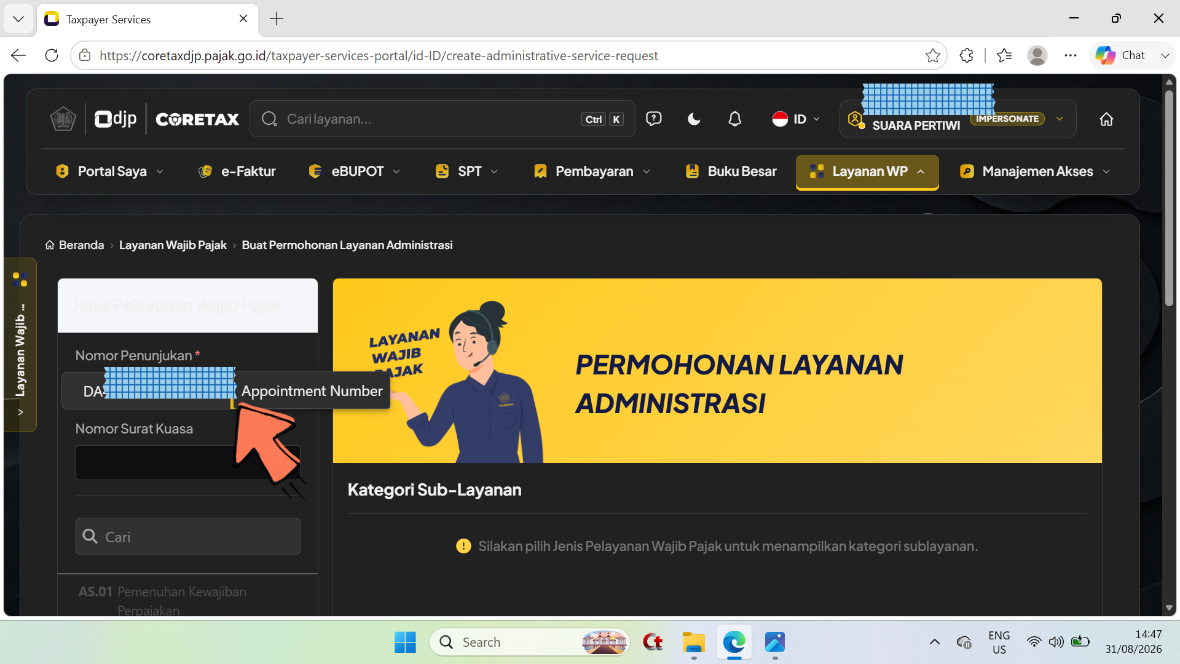Collapse the Layanan WP menu

[867, 172]
